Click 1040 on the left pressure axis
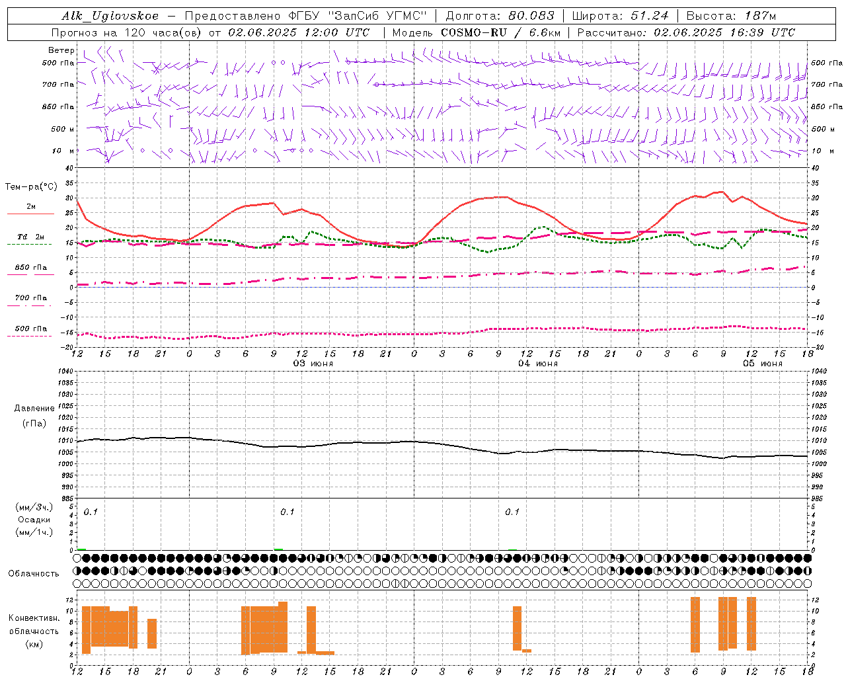The height and width of the screenshot is (677, 846). click(x=66, y=372)
